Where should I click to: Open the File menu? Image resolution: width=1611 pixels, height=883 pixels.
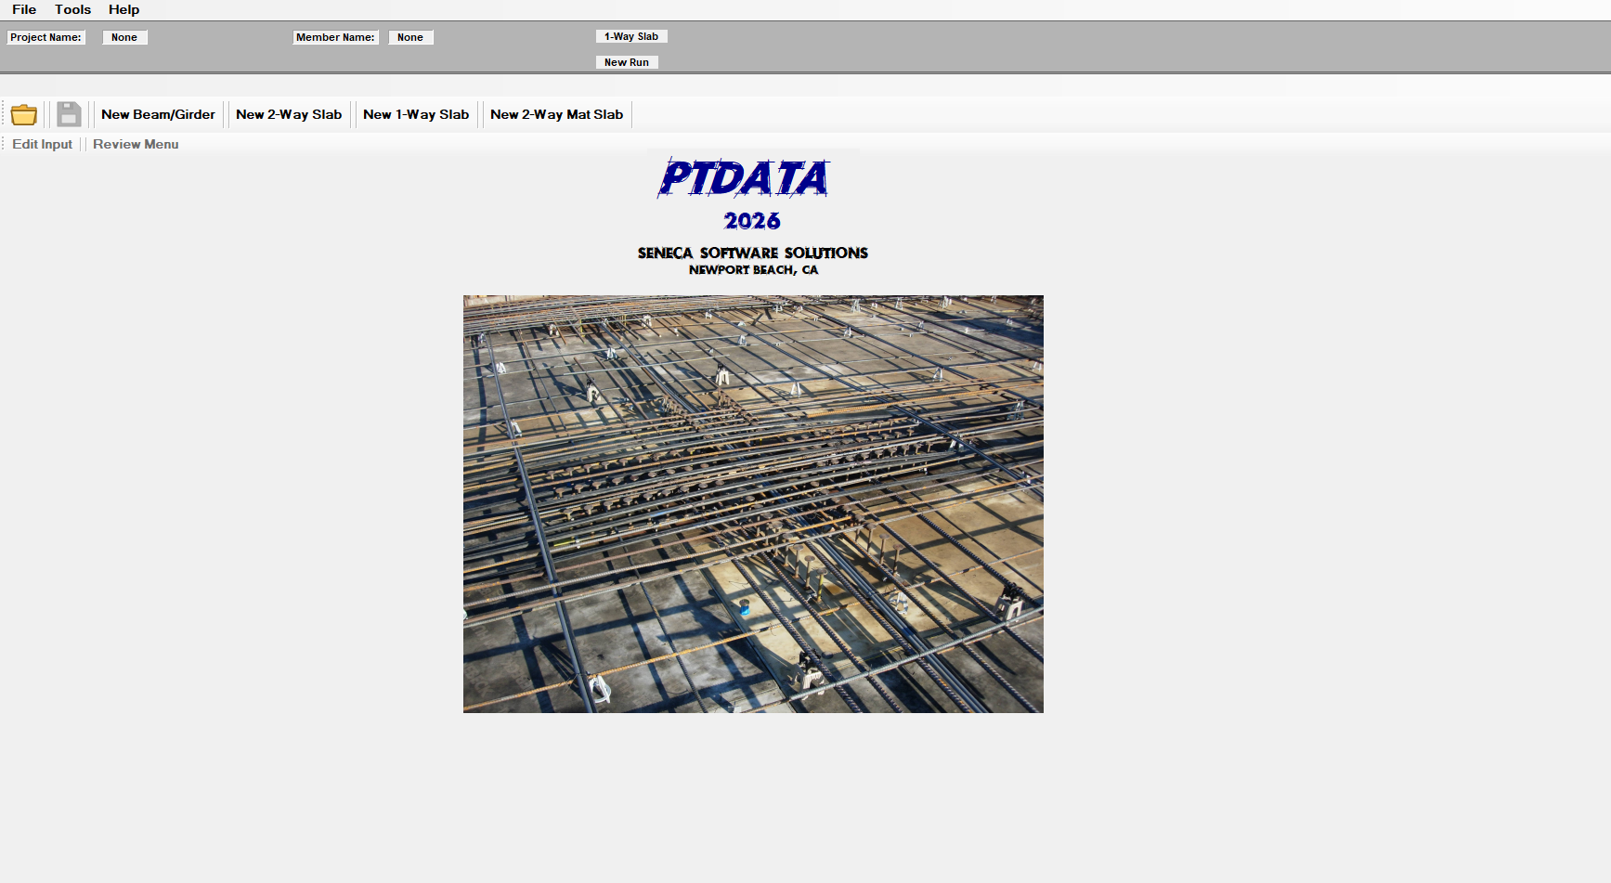pyautogui.click(x=24, y=9)
